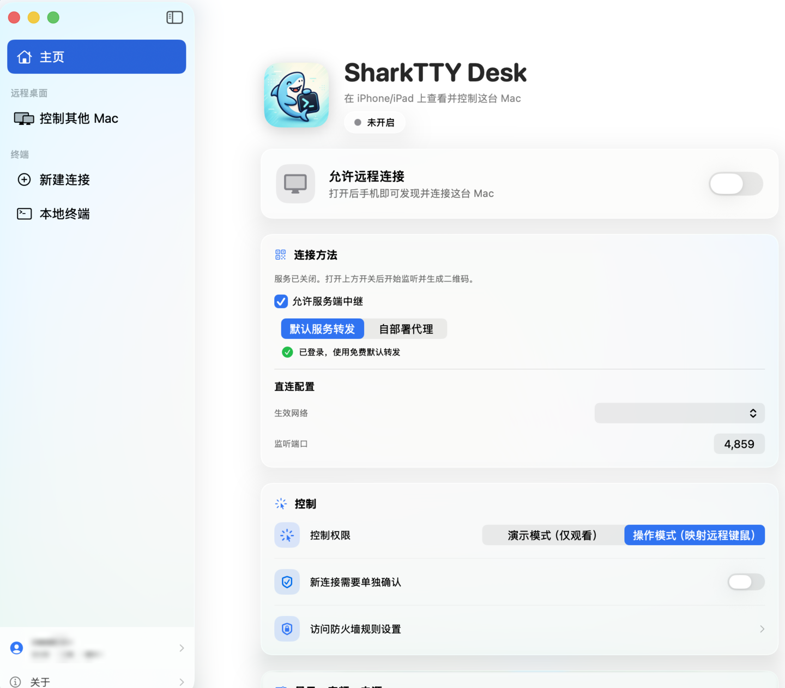Click the red close window button
This screenshot has width=785, height=688.
tap(14, 17)
